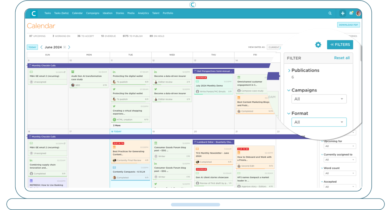Open the Campaigns All dropdown
The image size is (391, 210).
coord(319,99)
